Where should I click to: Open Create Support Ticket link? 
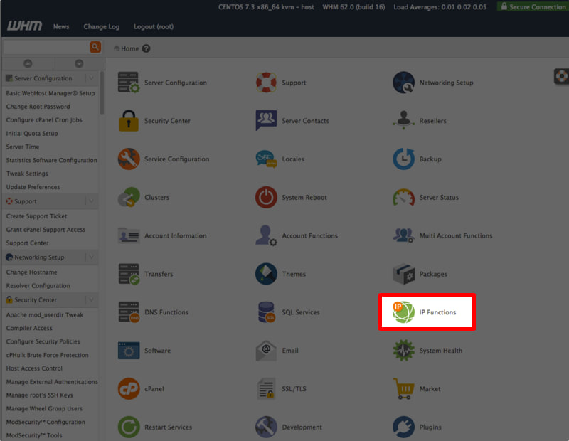[36, 216]
